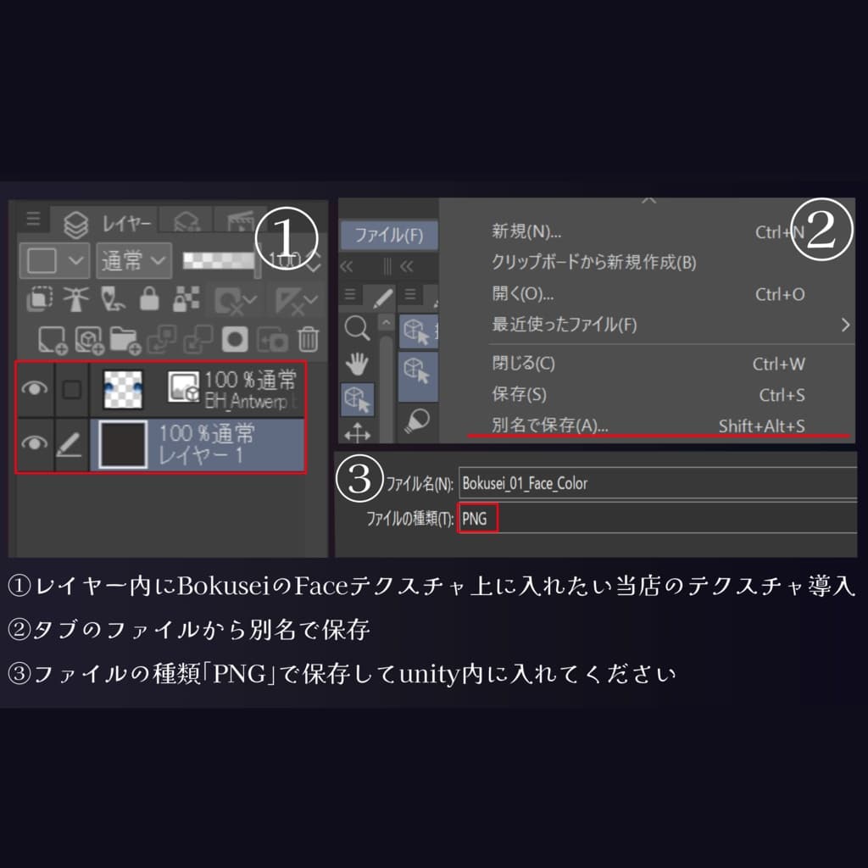Adjust the layer opacity slider
This screenshot has height=868, width=868.
pos(216,260)
